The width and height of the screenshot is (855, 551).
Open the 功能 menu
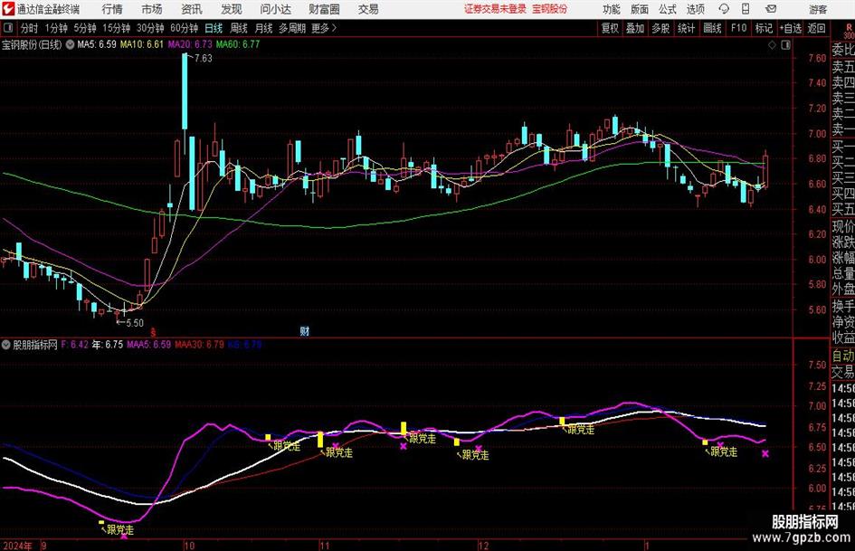pyautogui.click(x=612, y=9)
